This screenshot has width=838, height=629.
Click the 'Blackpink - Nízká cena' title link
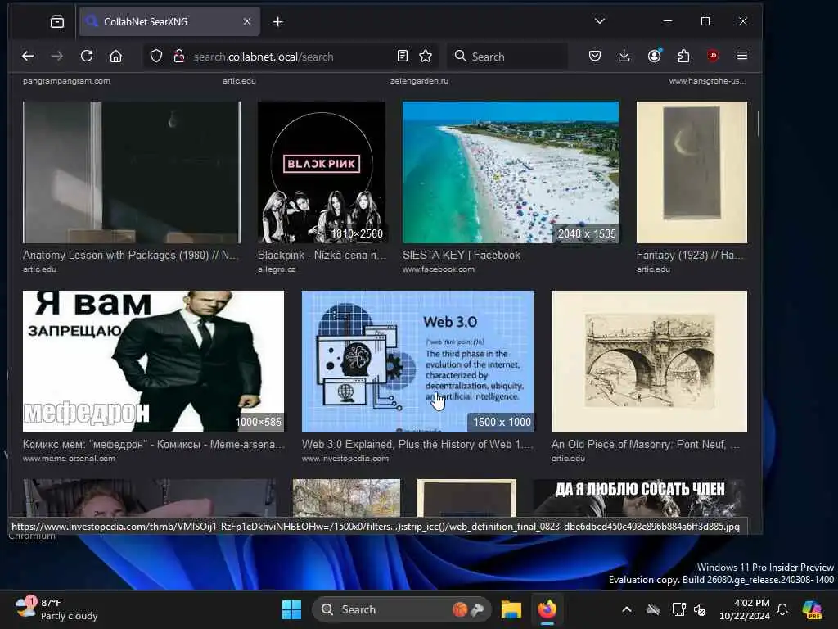click(321, 256)
